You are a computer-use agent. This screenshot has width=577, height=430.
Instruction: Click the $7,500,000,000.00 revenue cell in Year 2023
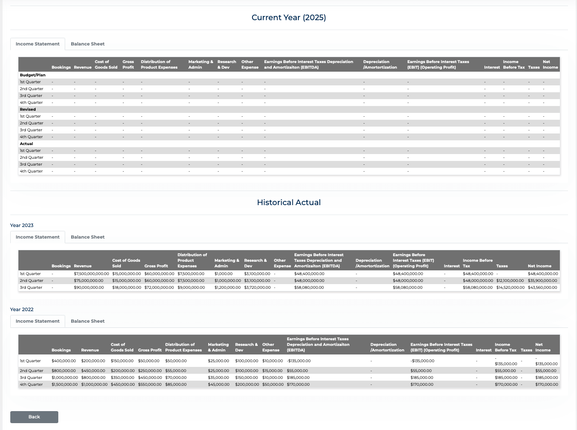coord(91,274)
